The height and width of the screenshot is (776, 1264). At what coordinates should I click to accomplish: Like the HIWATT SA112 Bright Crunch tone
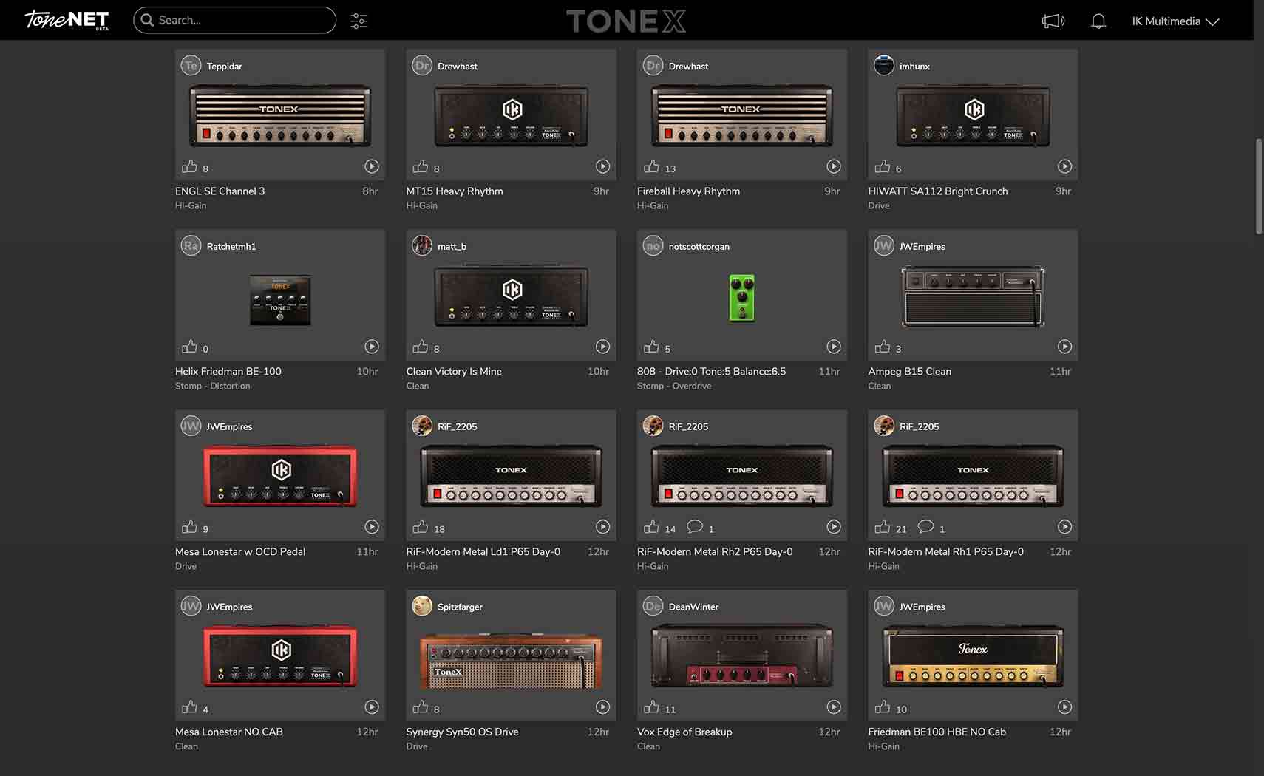883,166
